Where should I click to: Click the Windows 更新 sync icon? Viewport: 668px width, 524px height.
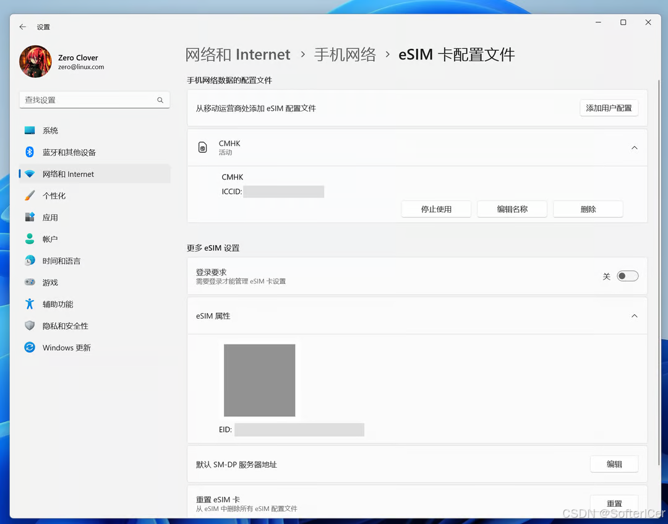pos(30,348)
